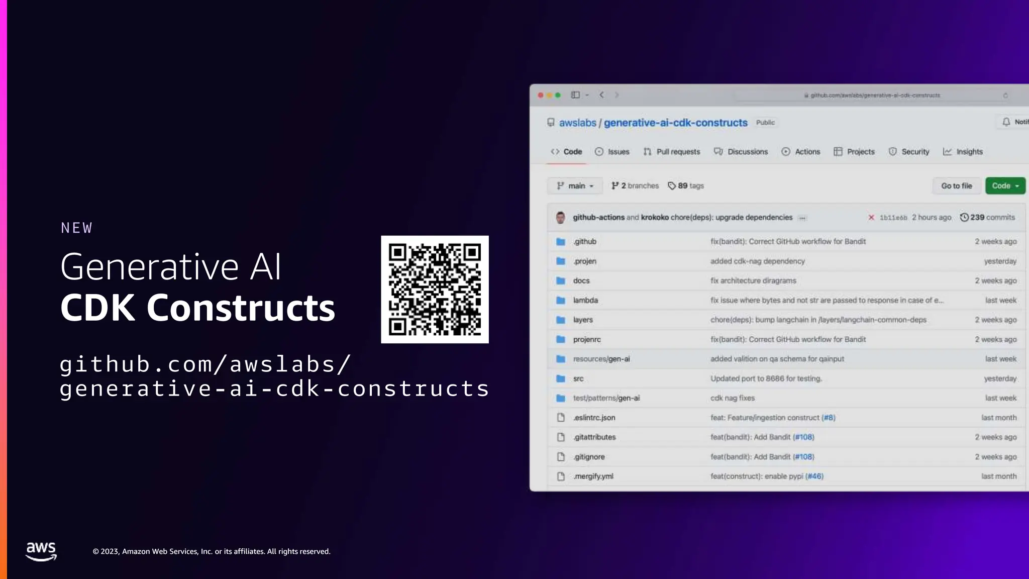Open the main branch dropdown
The width and height of the screenshot is (1029, 579).
tap(575, 186)
